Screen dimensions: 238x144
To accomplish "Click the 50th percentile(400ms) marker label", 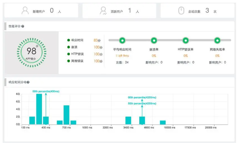I will 46,91.
